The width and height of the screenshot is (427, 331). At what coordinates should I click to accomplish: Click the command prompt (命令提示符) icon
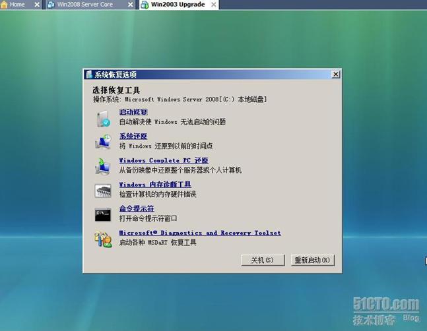click(x=103, y=214)
